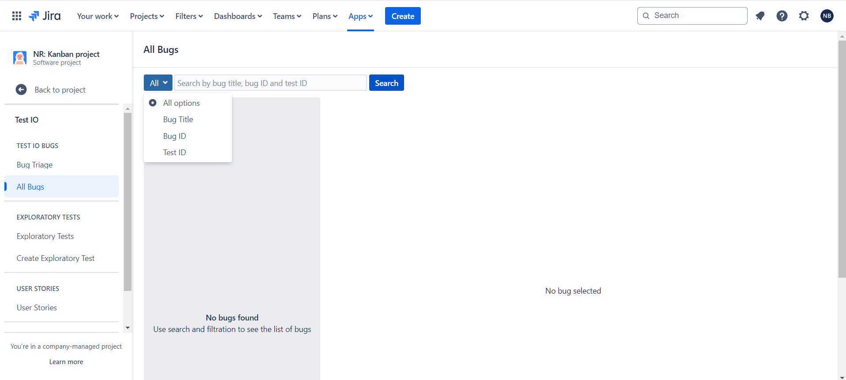Screen dimensions: 846x380
Task: Expand the Dashboards menu
Action: click(238, 16)
